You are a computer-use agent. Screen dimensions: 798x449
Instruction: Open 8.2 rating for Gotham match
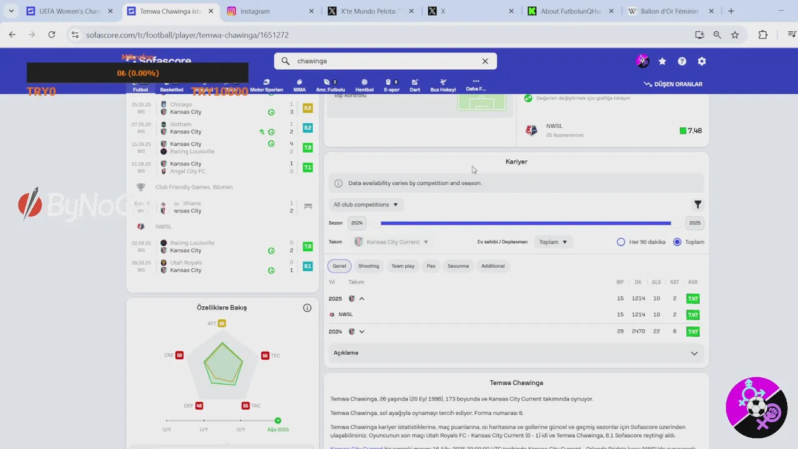(x=307, y=128)
